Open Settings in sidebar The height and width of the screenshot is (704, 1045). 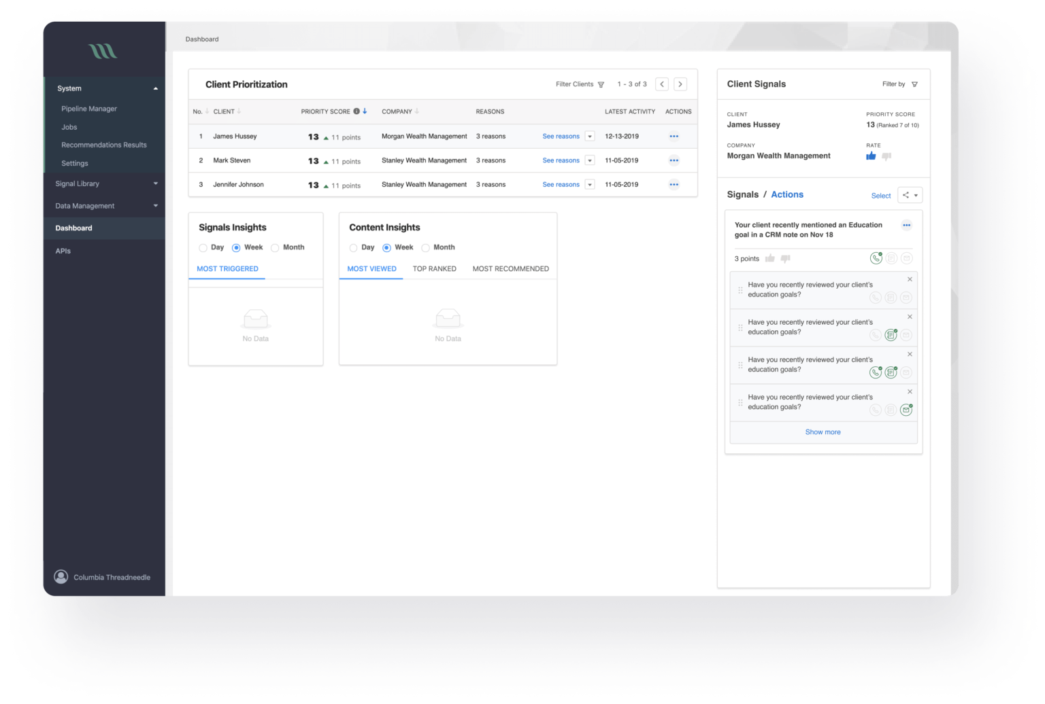pyautogui.click(x=75, y=163)
